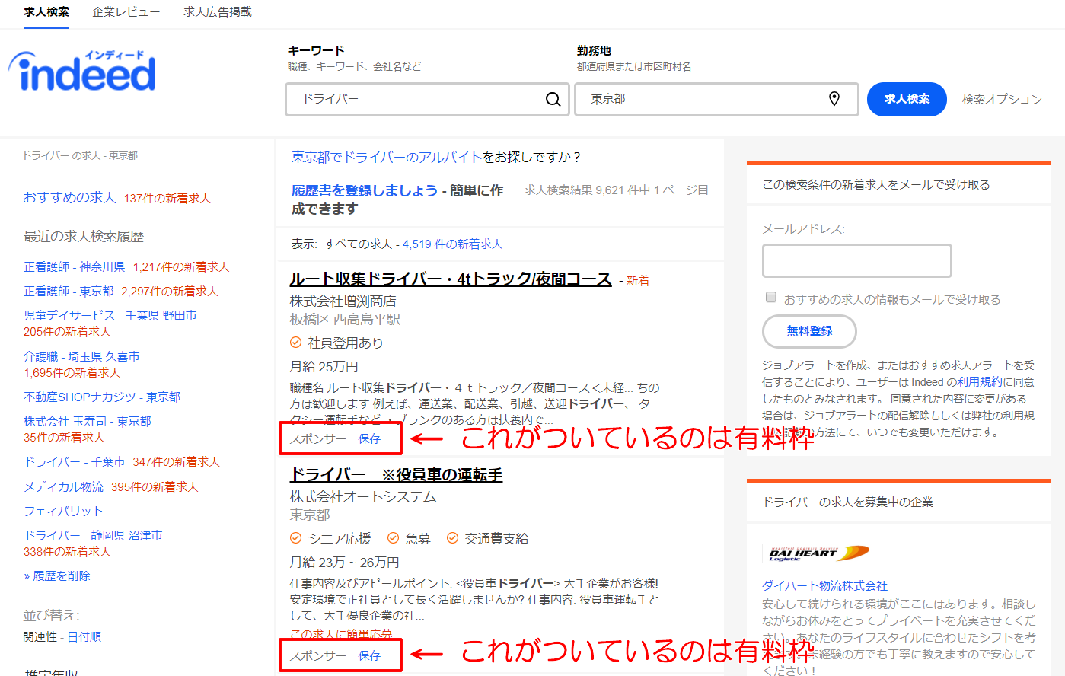Open the 求人広告掲載 tab

(218, 12)
